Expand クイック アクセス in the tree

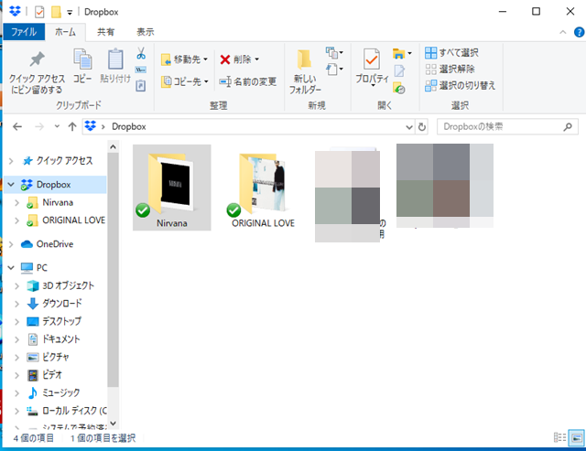tap(11, 161)
